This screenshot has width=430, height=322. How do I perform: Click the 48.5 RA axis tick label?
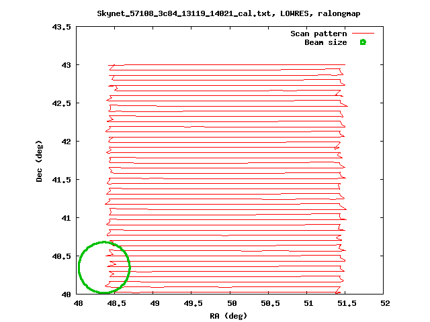[x=116, y=303]
